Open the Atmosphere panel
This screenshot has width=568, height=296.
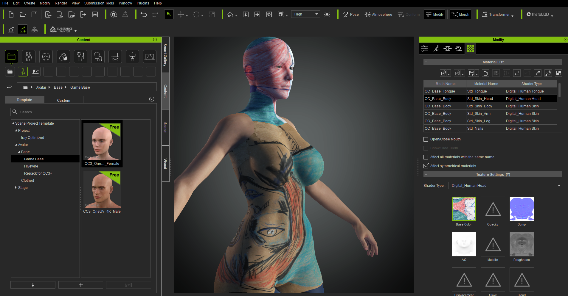378,15
